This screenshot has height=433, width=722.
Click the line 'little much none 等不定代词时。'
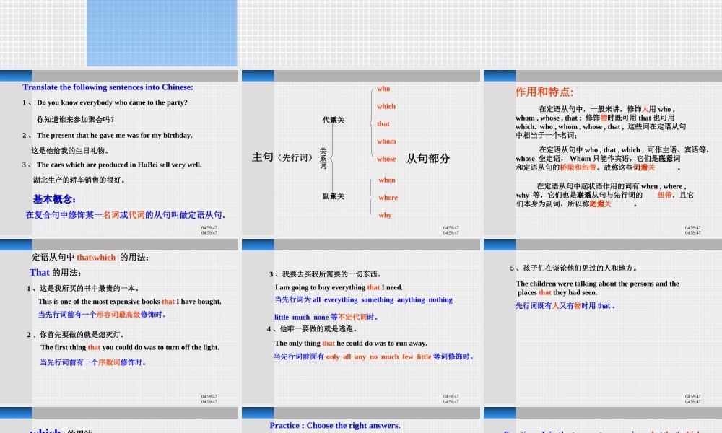coord(326,317)
